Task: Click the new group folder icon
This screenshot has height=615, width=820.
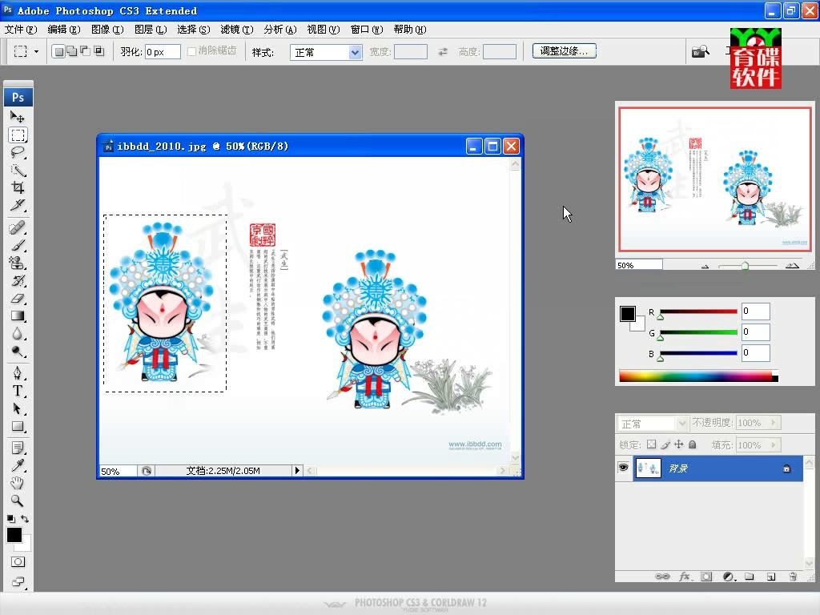Action: click(x=750, y=577)
